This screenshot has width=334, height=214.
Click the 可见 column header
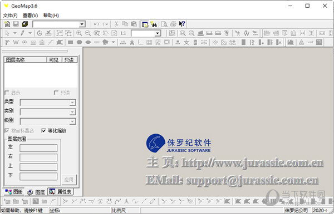click(x=54, y=60)
